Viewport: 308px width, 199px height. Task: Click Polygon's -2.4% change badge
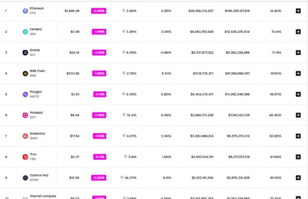(99, 94)
